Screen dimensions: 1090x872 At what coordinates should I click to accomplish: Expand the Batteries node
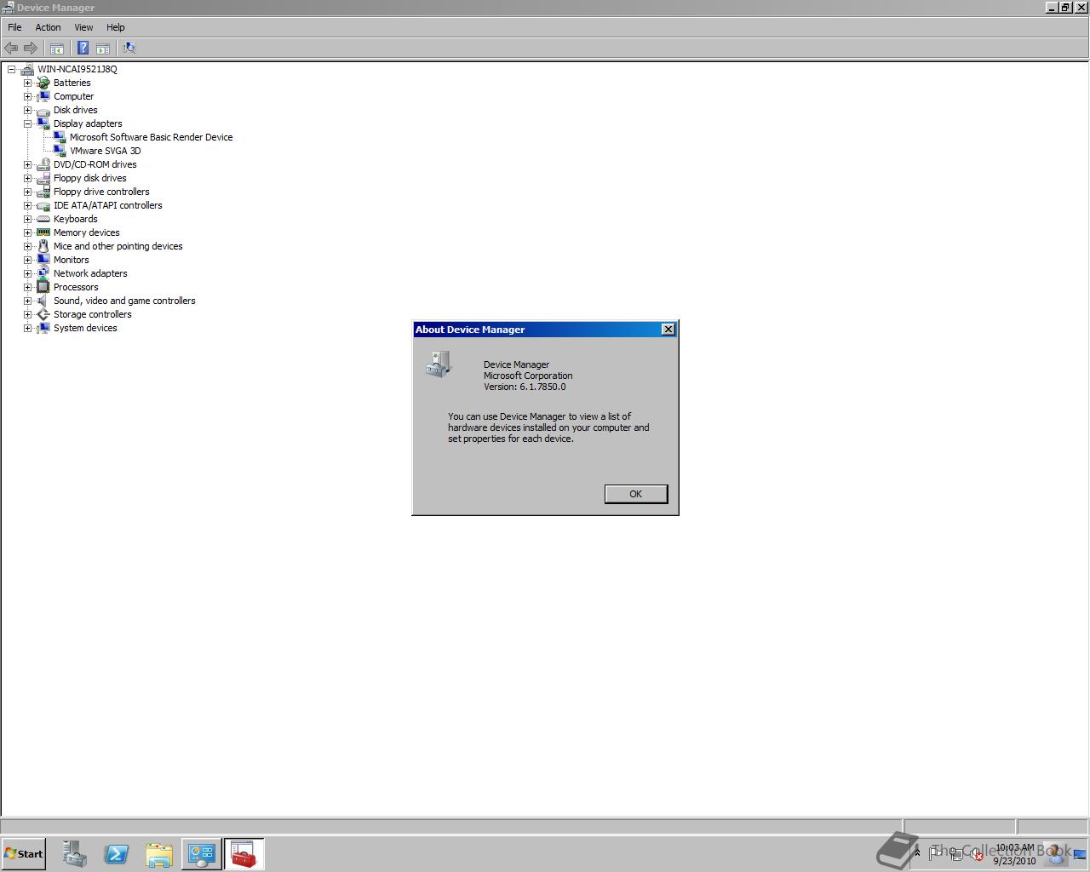click(27, 83)
